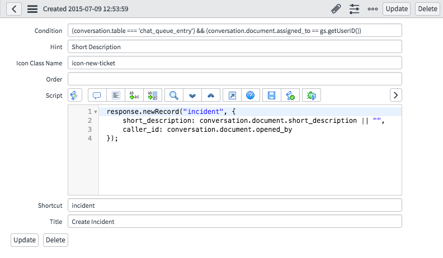
Task: Click the Shortcut field containing incident
Action: coord(235,205)
